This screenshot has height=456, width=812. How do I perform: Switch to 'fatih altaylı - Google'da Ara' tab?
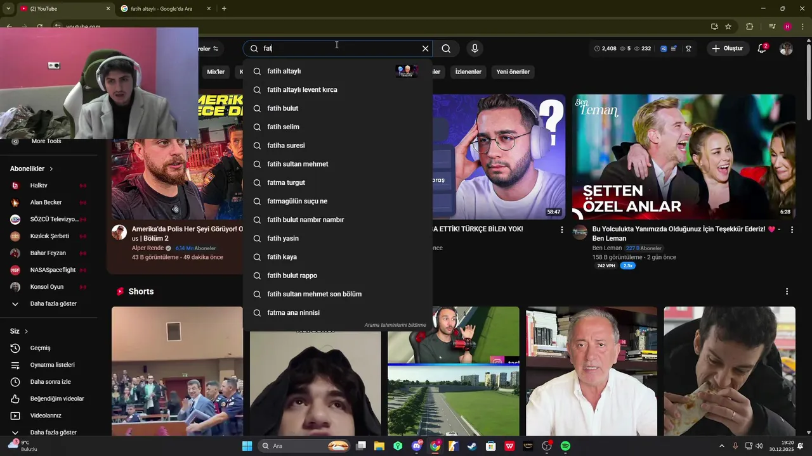click(161, 9)
